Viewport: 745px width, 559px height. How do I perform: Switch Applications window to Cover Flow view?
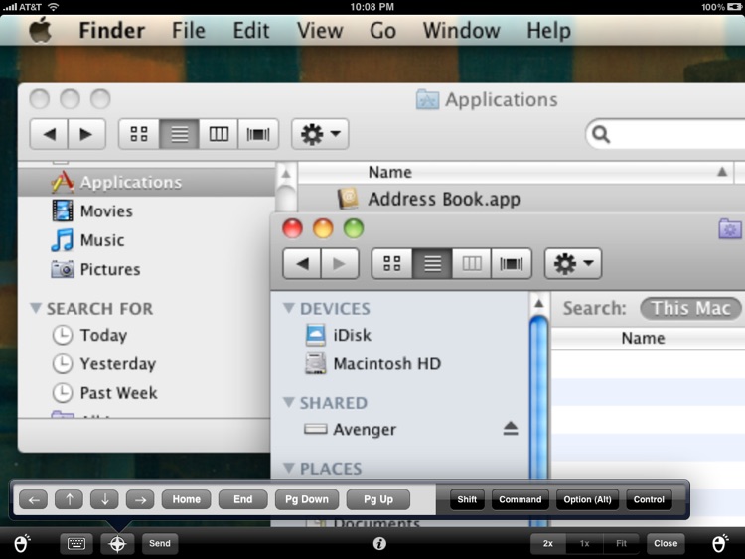tap(258, 134)
